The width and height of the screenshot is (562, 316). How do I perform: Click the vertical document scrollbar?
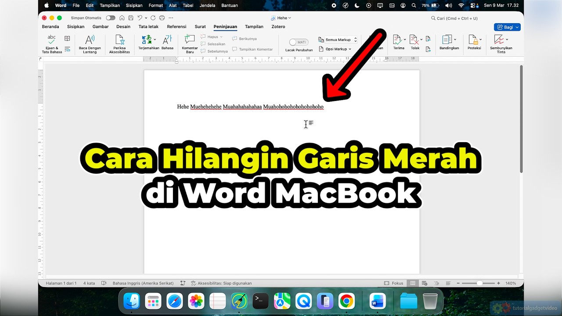(x=521, y=119)
